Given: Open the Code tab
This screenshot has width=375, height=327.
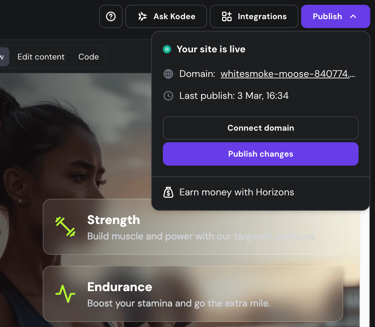Looking at the screenshot, I should pyautogui.click(x=88, y=56).
